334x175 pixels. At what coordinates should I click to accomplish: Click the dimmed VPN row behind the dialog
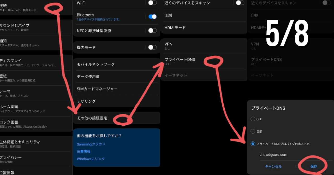(290, 46)
